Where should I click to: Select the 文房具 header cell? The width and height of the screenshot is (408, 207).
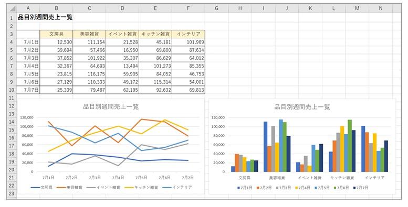(57, 34)
